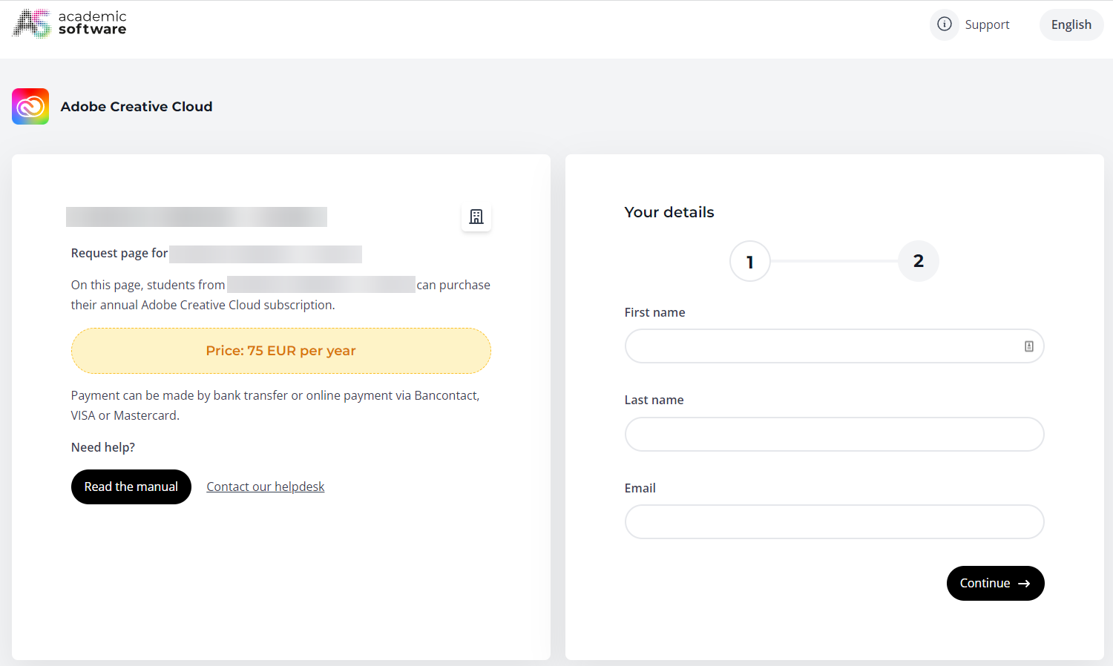Select the Adobe Creative Cloud title
This screenshot has width=1113, height=666.
point(137,107)
